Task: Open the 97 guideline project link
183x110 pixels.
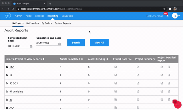Action: pos(16,91)
